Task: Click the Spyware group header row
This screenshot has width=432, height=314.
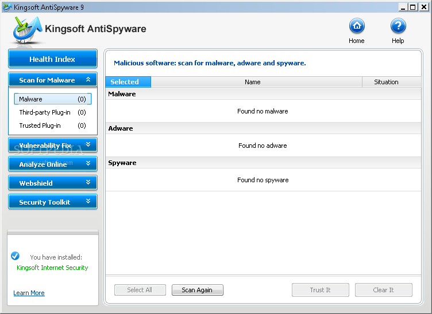Action: coord(263,163)
